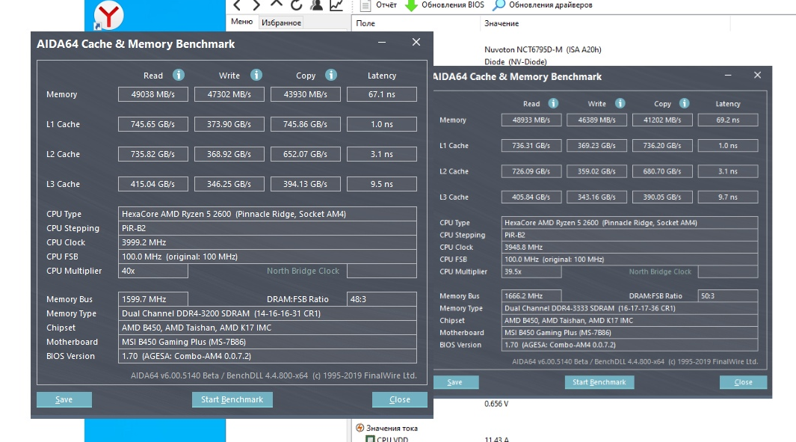The width and height of the screenshot is (796, 442).
Task: Click Обновления BIOS toolbar label
Action: point(453,5)
